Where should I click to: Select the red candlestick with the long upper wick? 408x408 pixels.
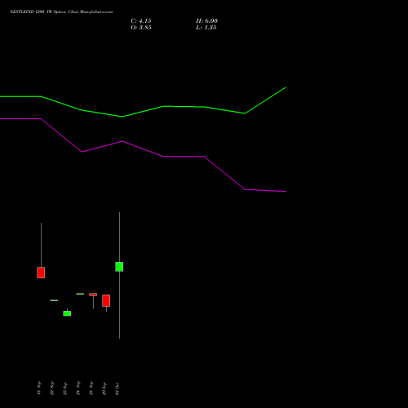click(41, 273)
